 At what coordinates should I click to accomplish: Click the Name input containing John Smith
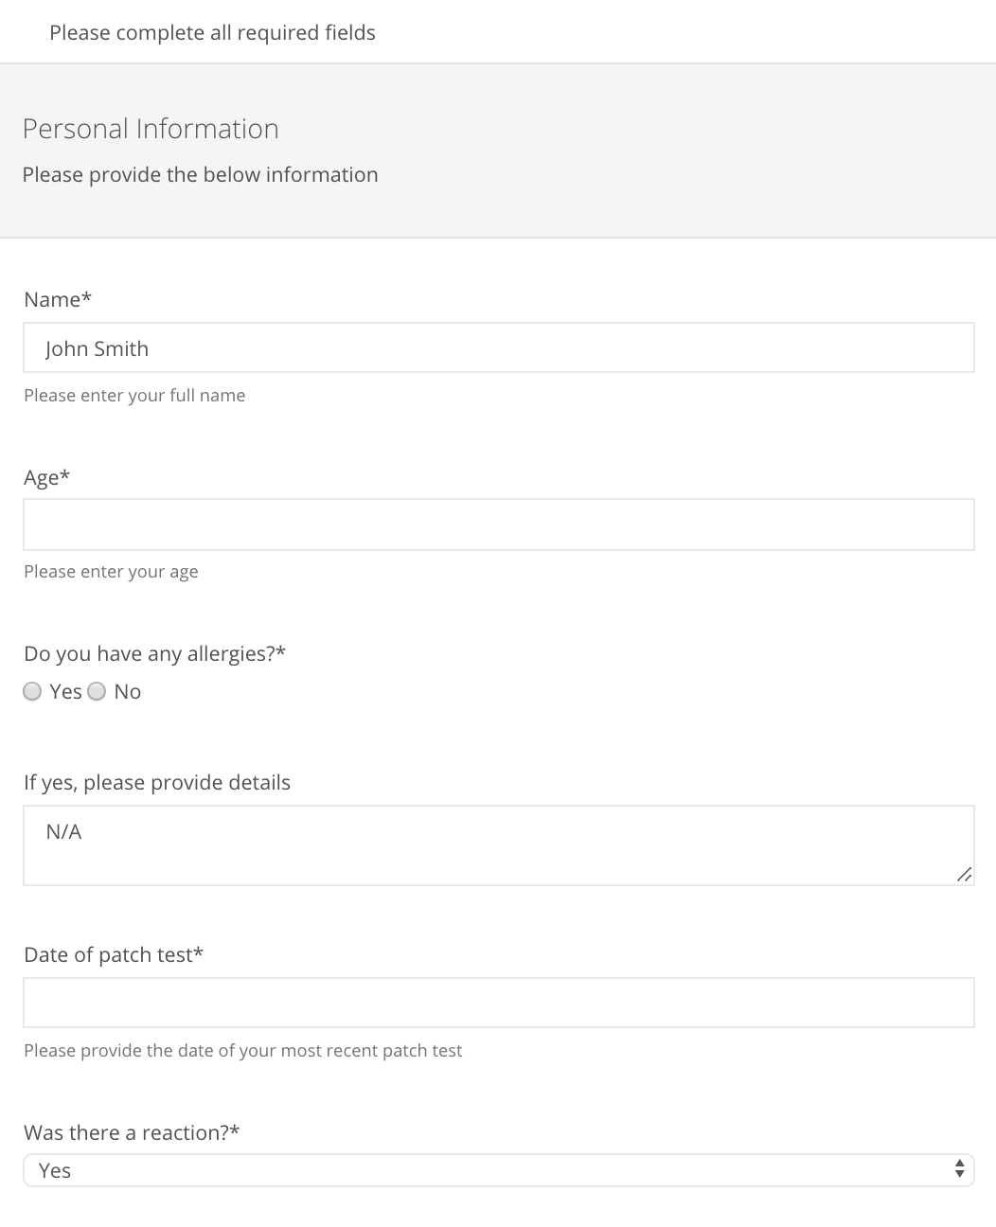coord(499,347)
